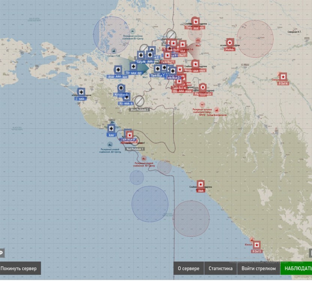The image size is (312, 281).
Task: Click the Blue Podskok 2 label
Action: click(x=139, y=110)
